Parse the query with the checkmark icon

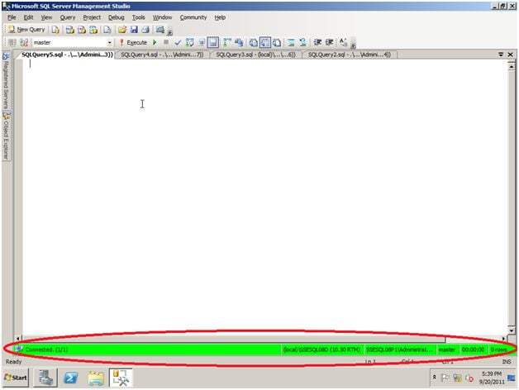[x=178, y=42]
